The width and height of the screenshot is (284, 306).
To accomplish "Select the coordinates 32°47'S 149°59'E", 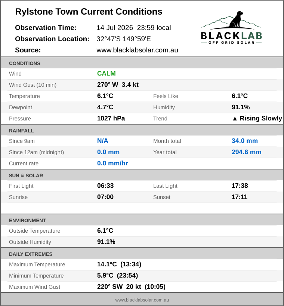I will pos(124,39).
